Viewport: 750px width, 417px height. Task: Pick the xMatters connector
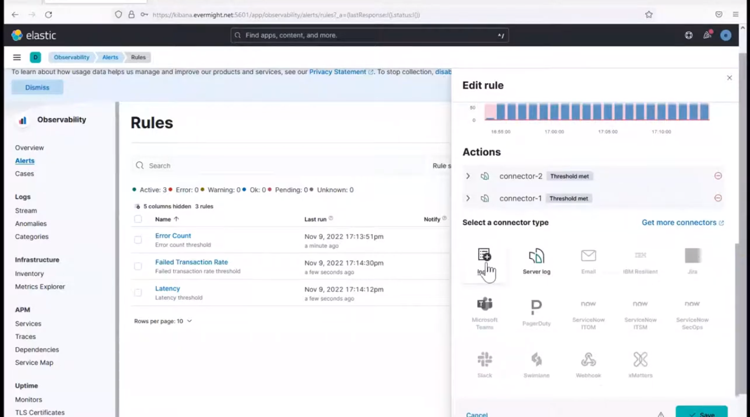click(640, 365)
